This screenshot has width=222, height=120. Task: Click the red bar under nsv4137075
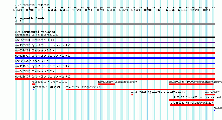point(192,100)
